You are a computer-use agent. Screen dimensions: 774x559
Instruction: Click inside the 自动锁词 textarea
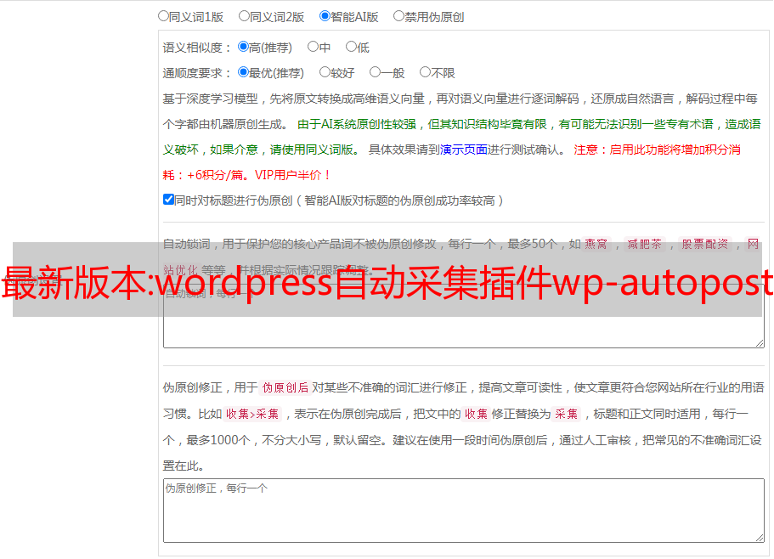point(464,316)
